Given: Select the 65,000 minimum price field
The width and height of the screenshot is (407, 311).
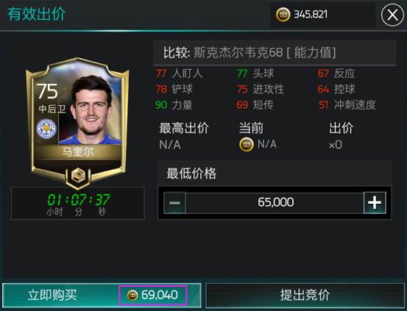Looking at the screenshot, I should click(x=275, y=203).
